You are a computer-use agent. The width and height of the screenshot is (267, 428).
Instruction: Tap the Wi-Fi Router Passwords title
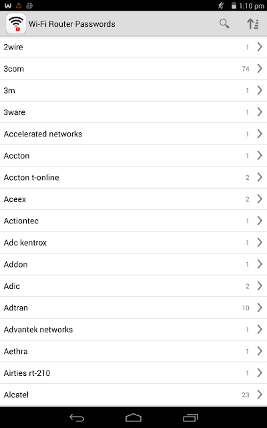click(72, 24)
